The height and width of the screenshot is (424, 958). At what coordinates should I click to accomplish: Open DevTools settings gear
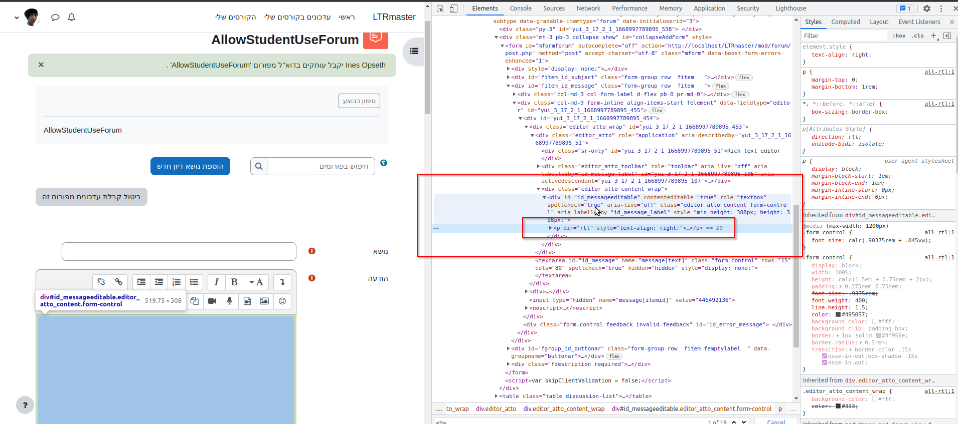(927, 9)
